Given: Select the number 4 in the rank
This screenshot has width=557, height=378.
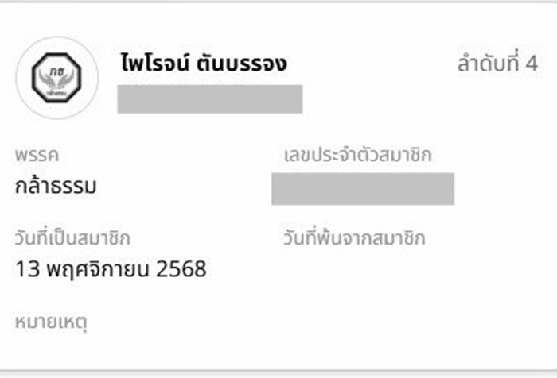Looking at the screenshot, I should tap(532, 64).
